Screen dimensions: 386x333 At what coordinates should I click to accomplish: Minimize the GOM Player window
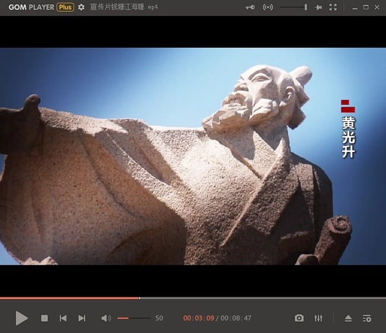click(355, 8)
